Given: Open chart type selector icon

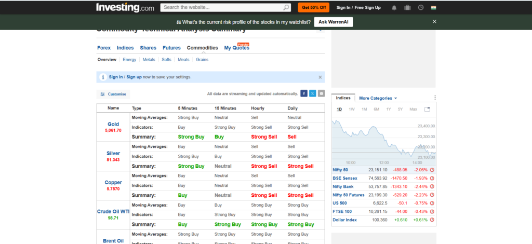Looking at the screenshot, I should (427, 109).
